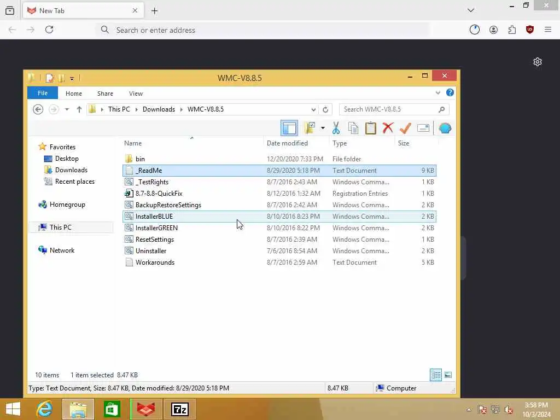Image resolution: width=560 pixels, height=420 pixels.
Task: Switch to large icons view in status bar
Action: (x=447, y=375)
